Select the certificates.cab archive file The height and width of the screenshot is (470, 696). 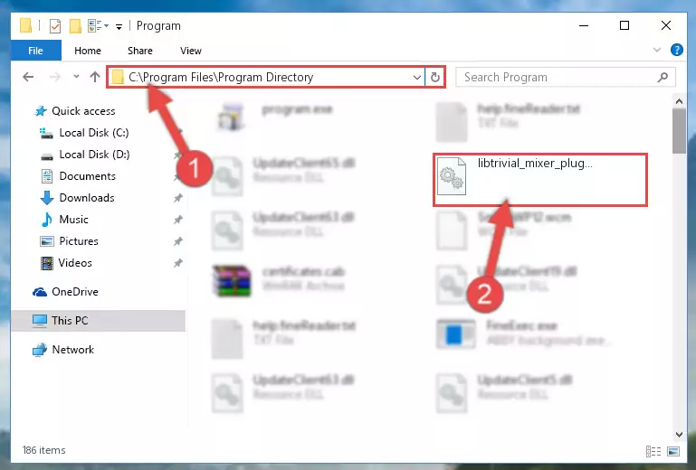tap(280, 279)
